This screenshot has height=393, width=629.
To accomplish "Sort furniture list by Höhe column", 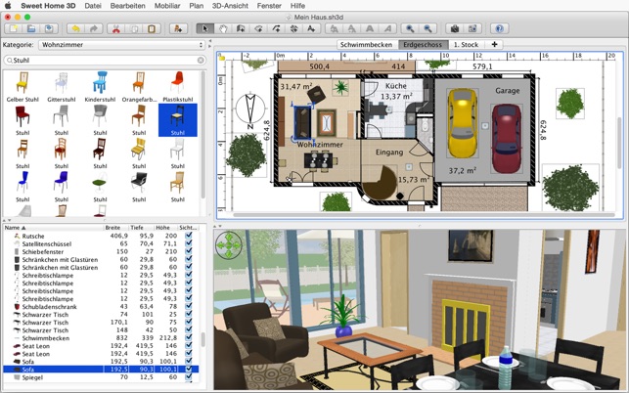I will tap(165, 228).
